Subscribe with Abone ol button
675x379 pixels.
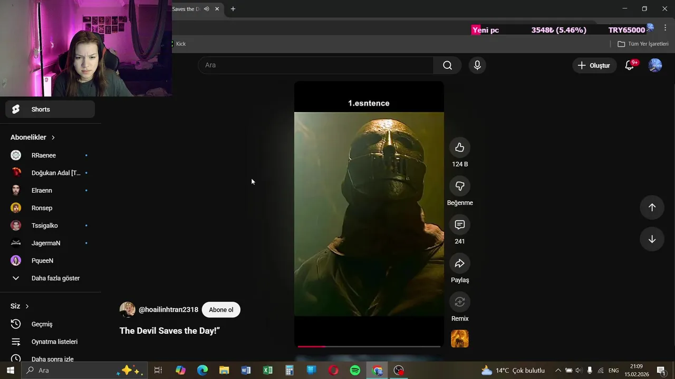[221, 310]
